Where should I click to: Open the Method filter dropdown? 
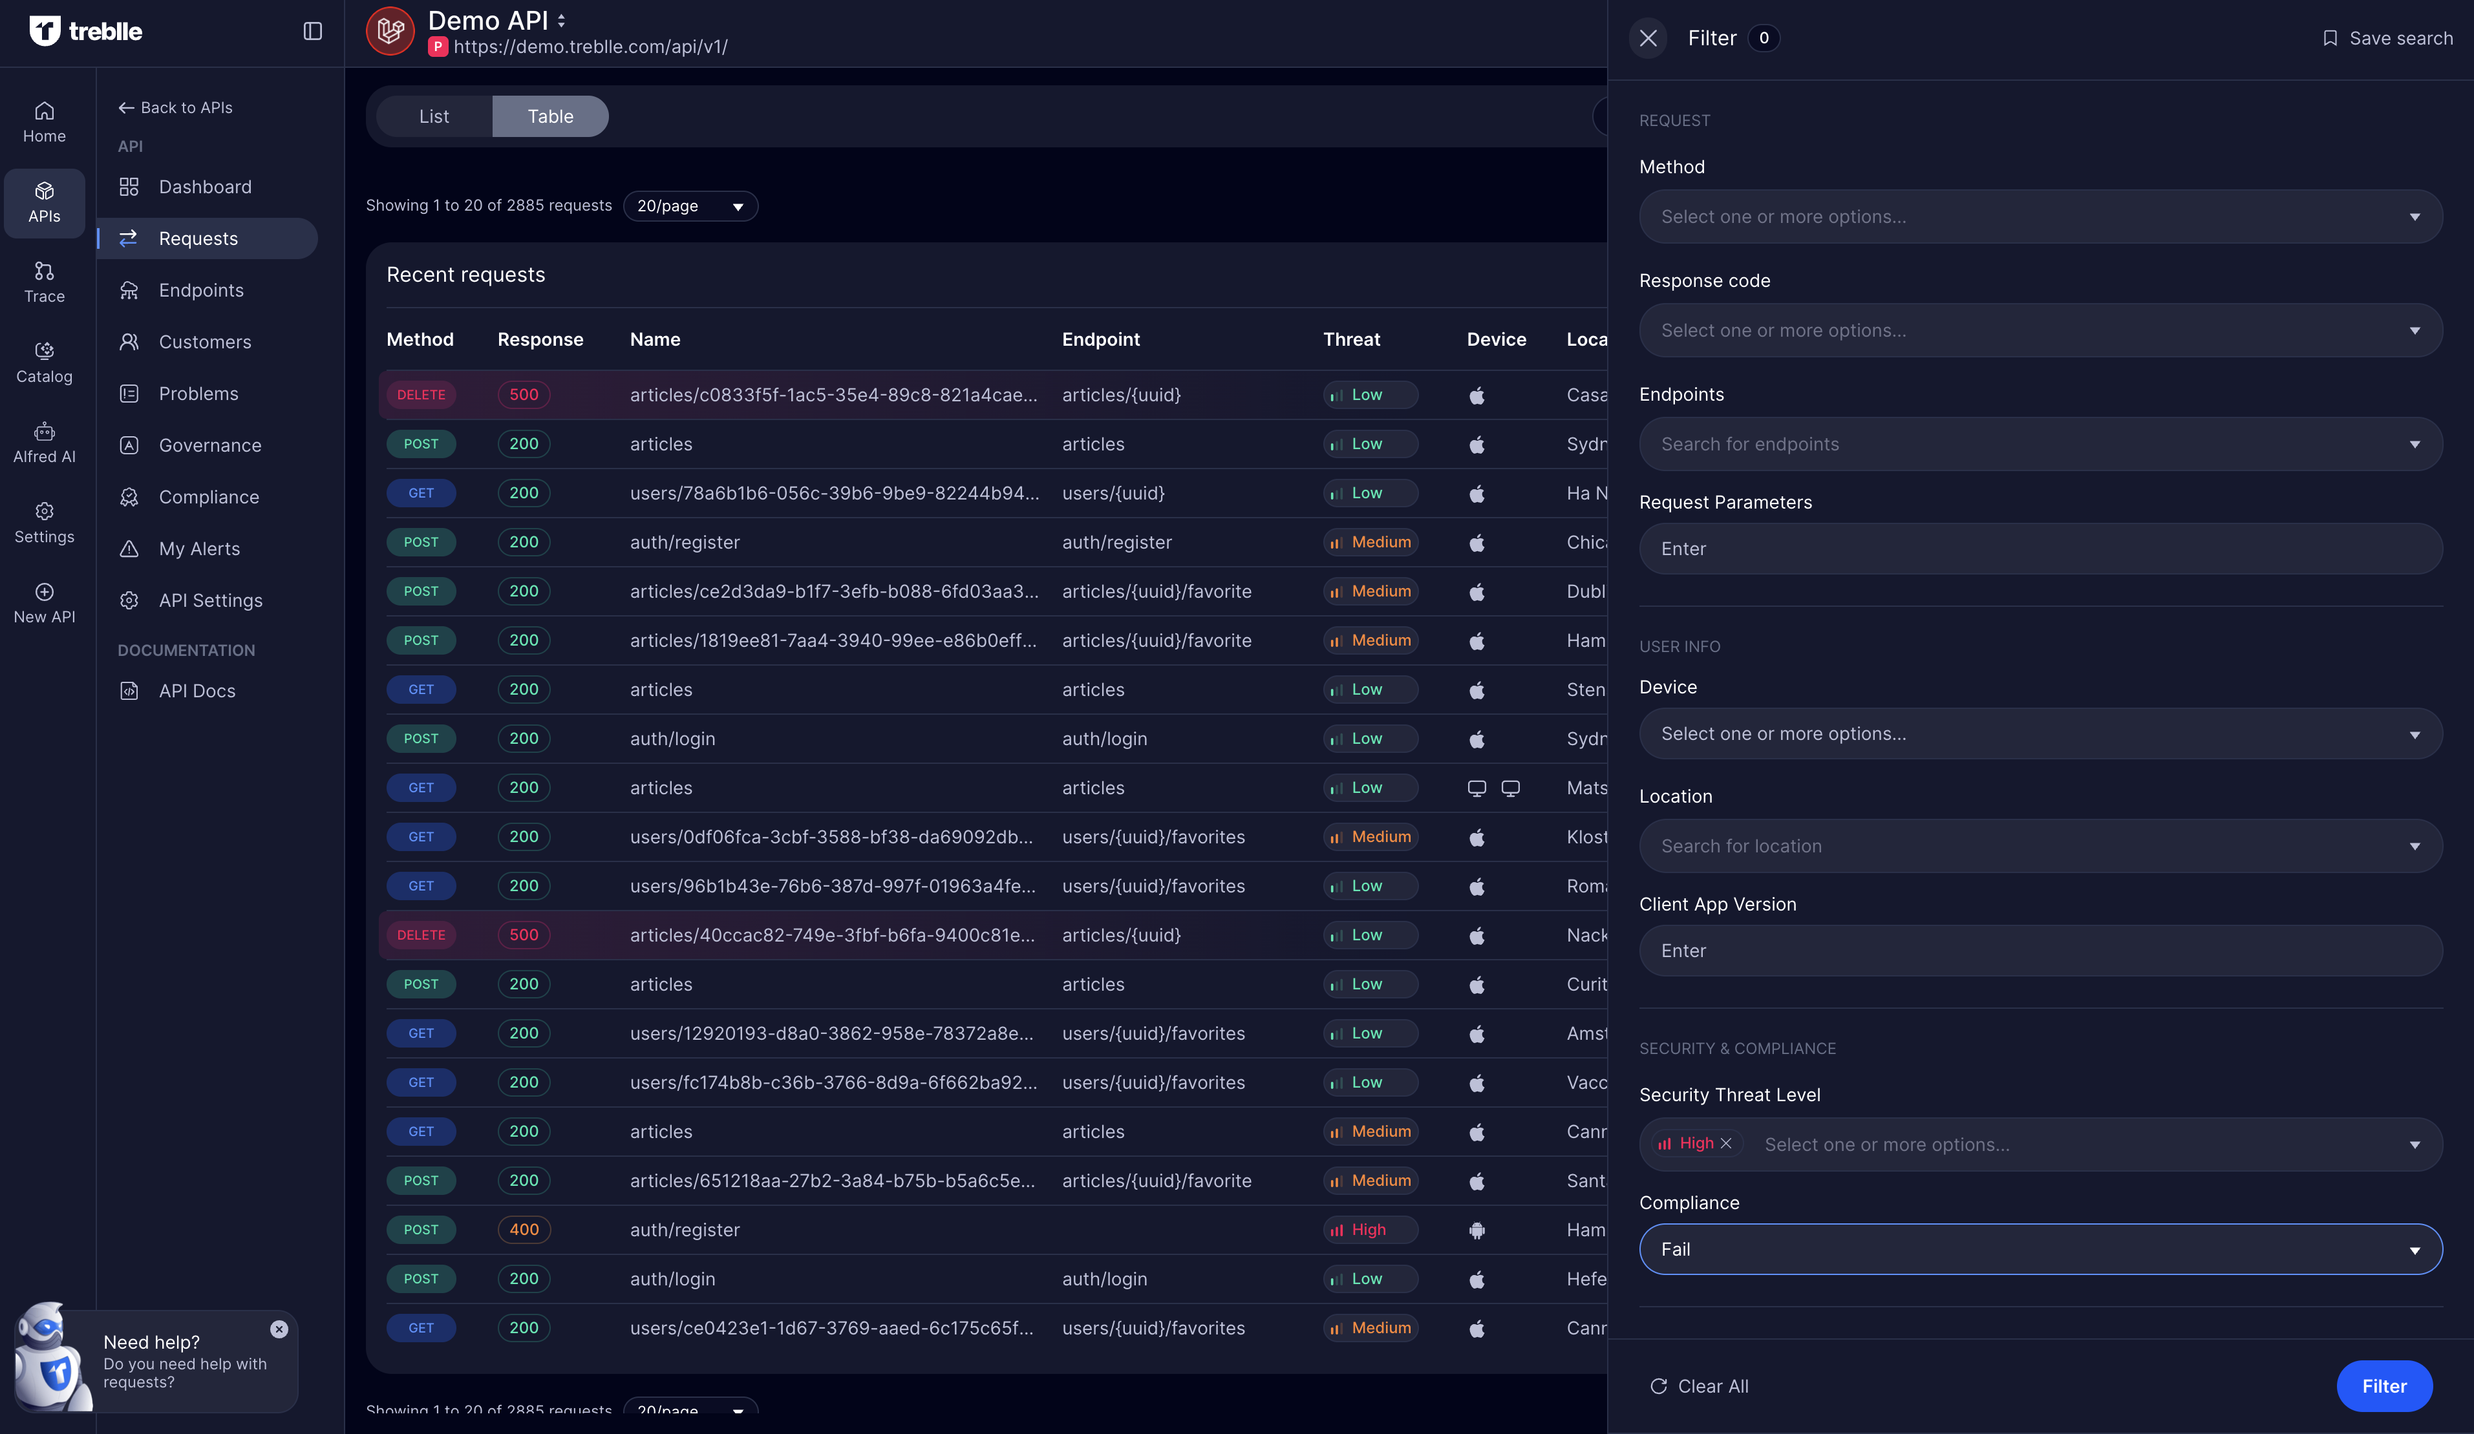coord(2040,216)
